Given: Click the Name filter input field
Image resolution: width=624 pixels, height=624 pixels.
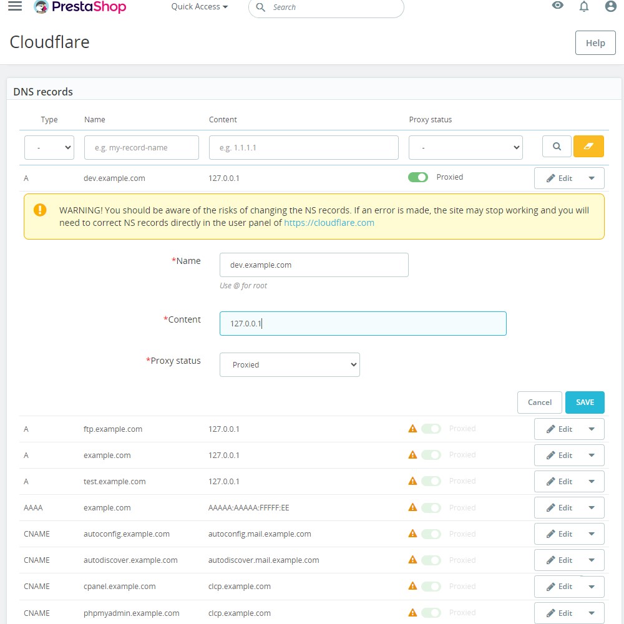Looking at the screenshot, I should click(141, 148).
